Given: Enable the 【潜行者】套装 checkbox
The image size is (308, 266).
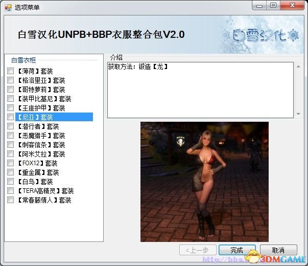Looking at the screenshot, I should (x=10, y=126).
